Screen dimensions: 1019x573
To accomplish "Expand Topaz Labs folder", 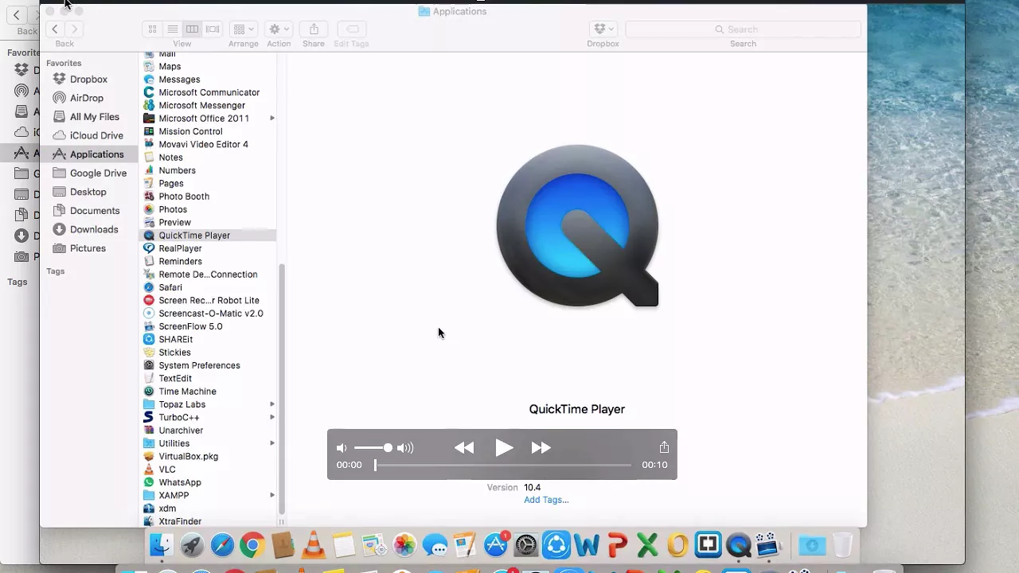I will 272,404.
